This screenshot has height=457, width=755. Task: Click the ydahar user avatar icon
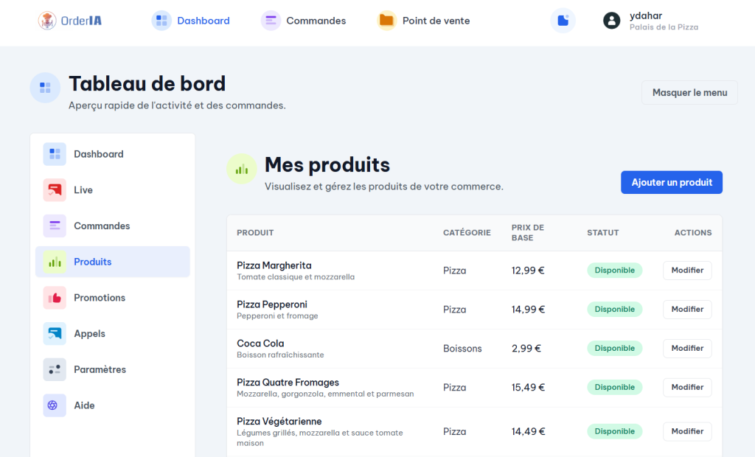(x=611, y=21)
